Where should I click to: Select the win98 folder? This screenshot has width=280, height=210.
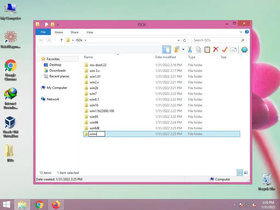161,122
